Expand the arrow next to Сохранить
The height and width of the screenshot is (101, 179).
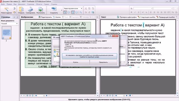point(62,10)
